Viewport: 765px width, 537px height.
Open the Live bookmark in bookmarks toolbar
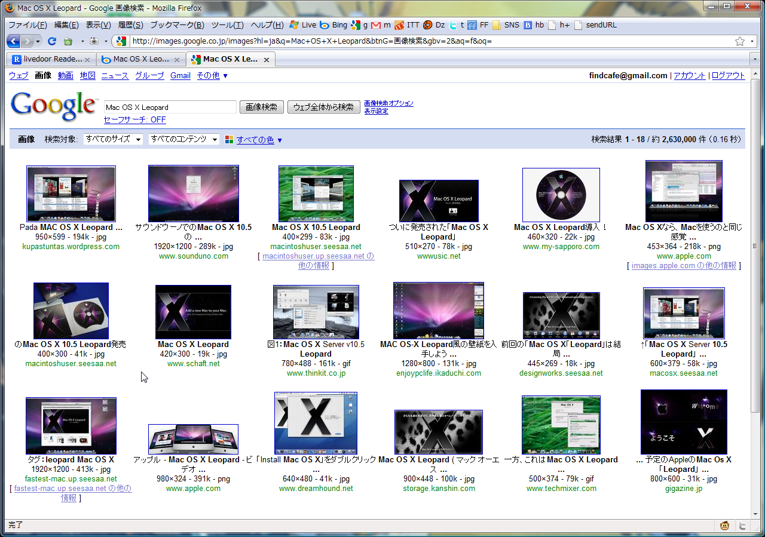click(303, 25)
